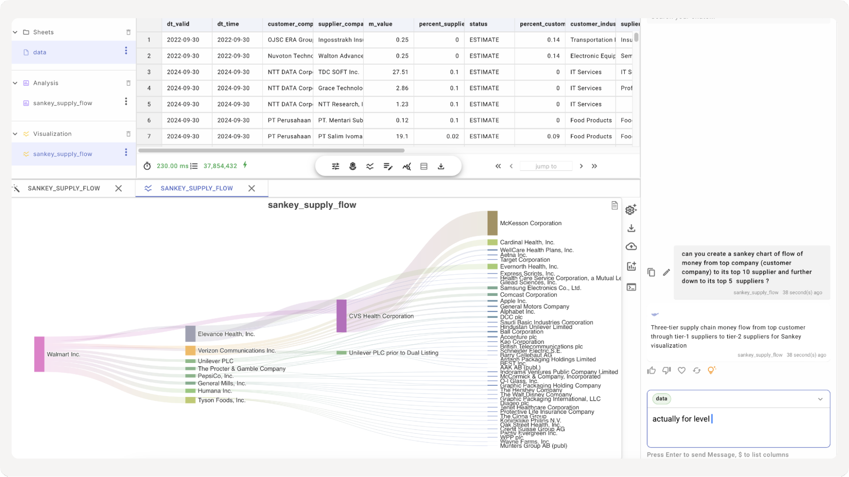Viewport: 849px width, 477px height.
Task: Click the add chart icon beside chart
Action: coord(632,266)
